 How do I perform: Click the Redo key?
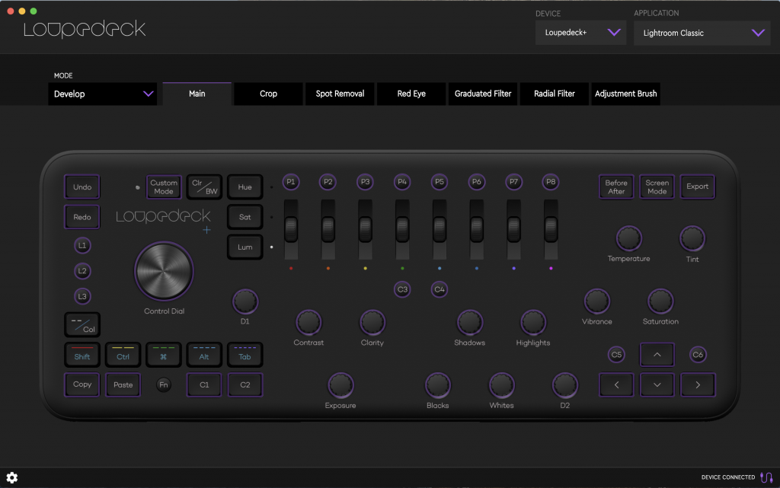pyautogui.click(x=82, y=217)
